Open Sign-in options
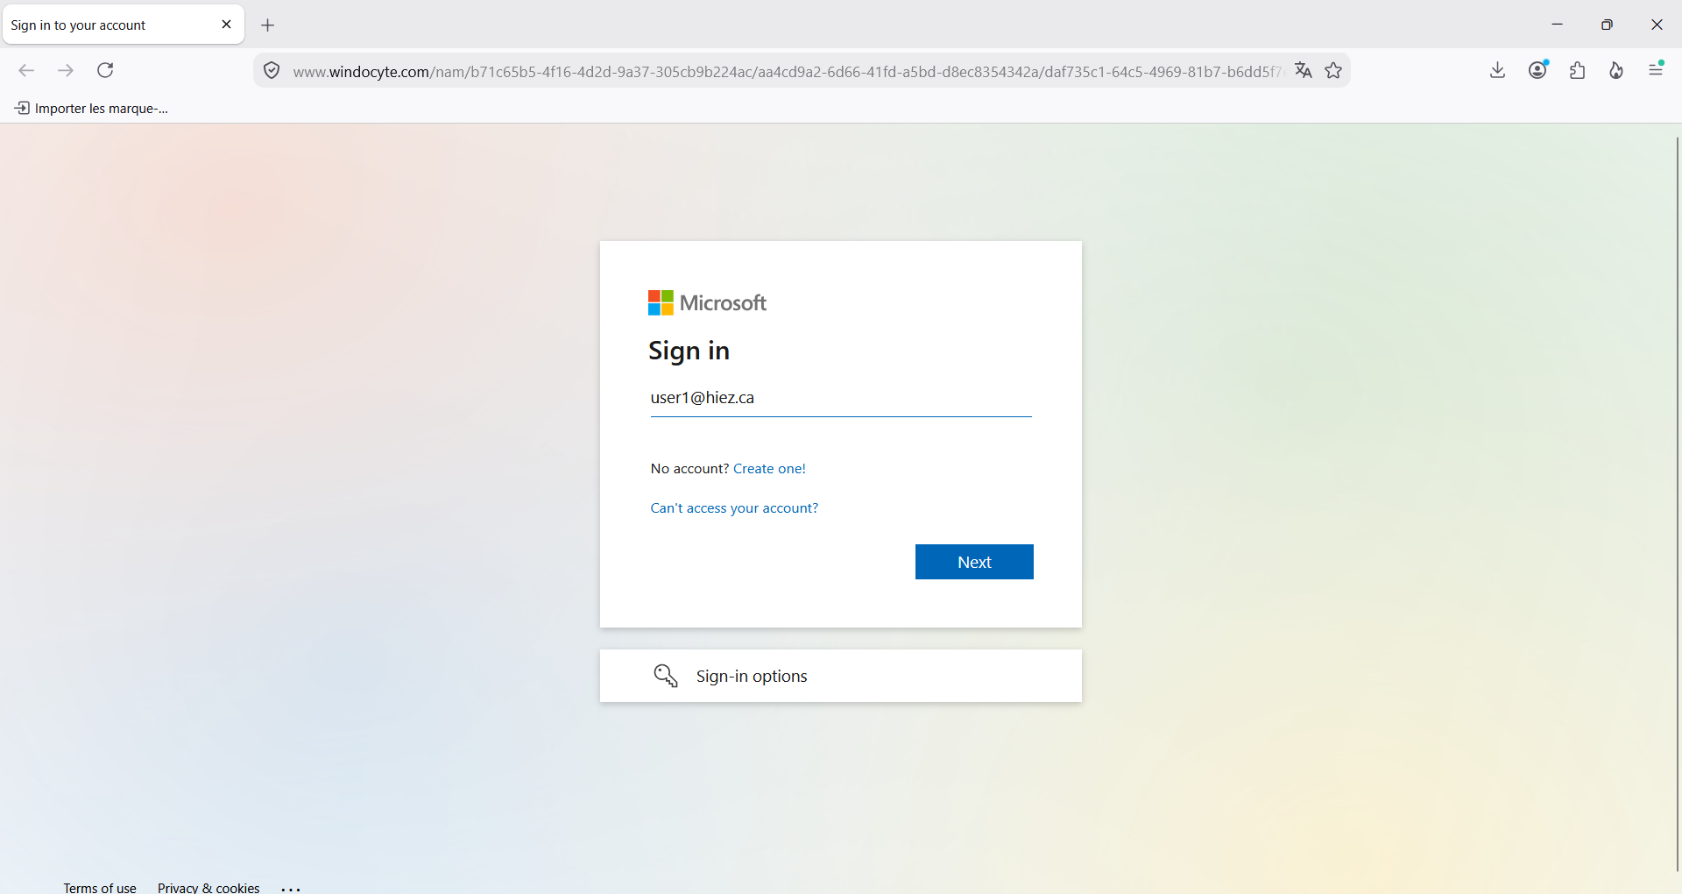1682x894 pixels. click(x=841, y=676)
